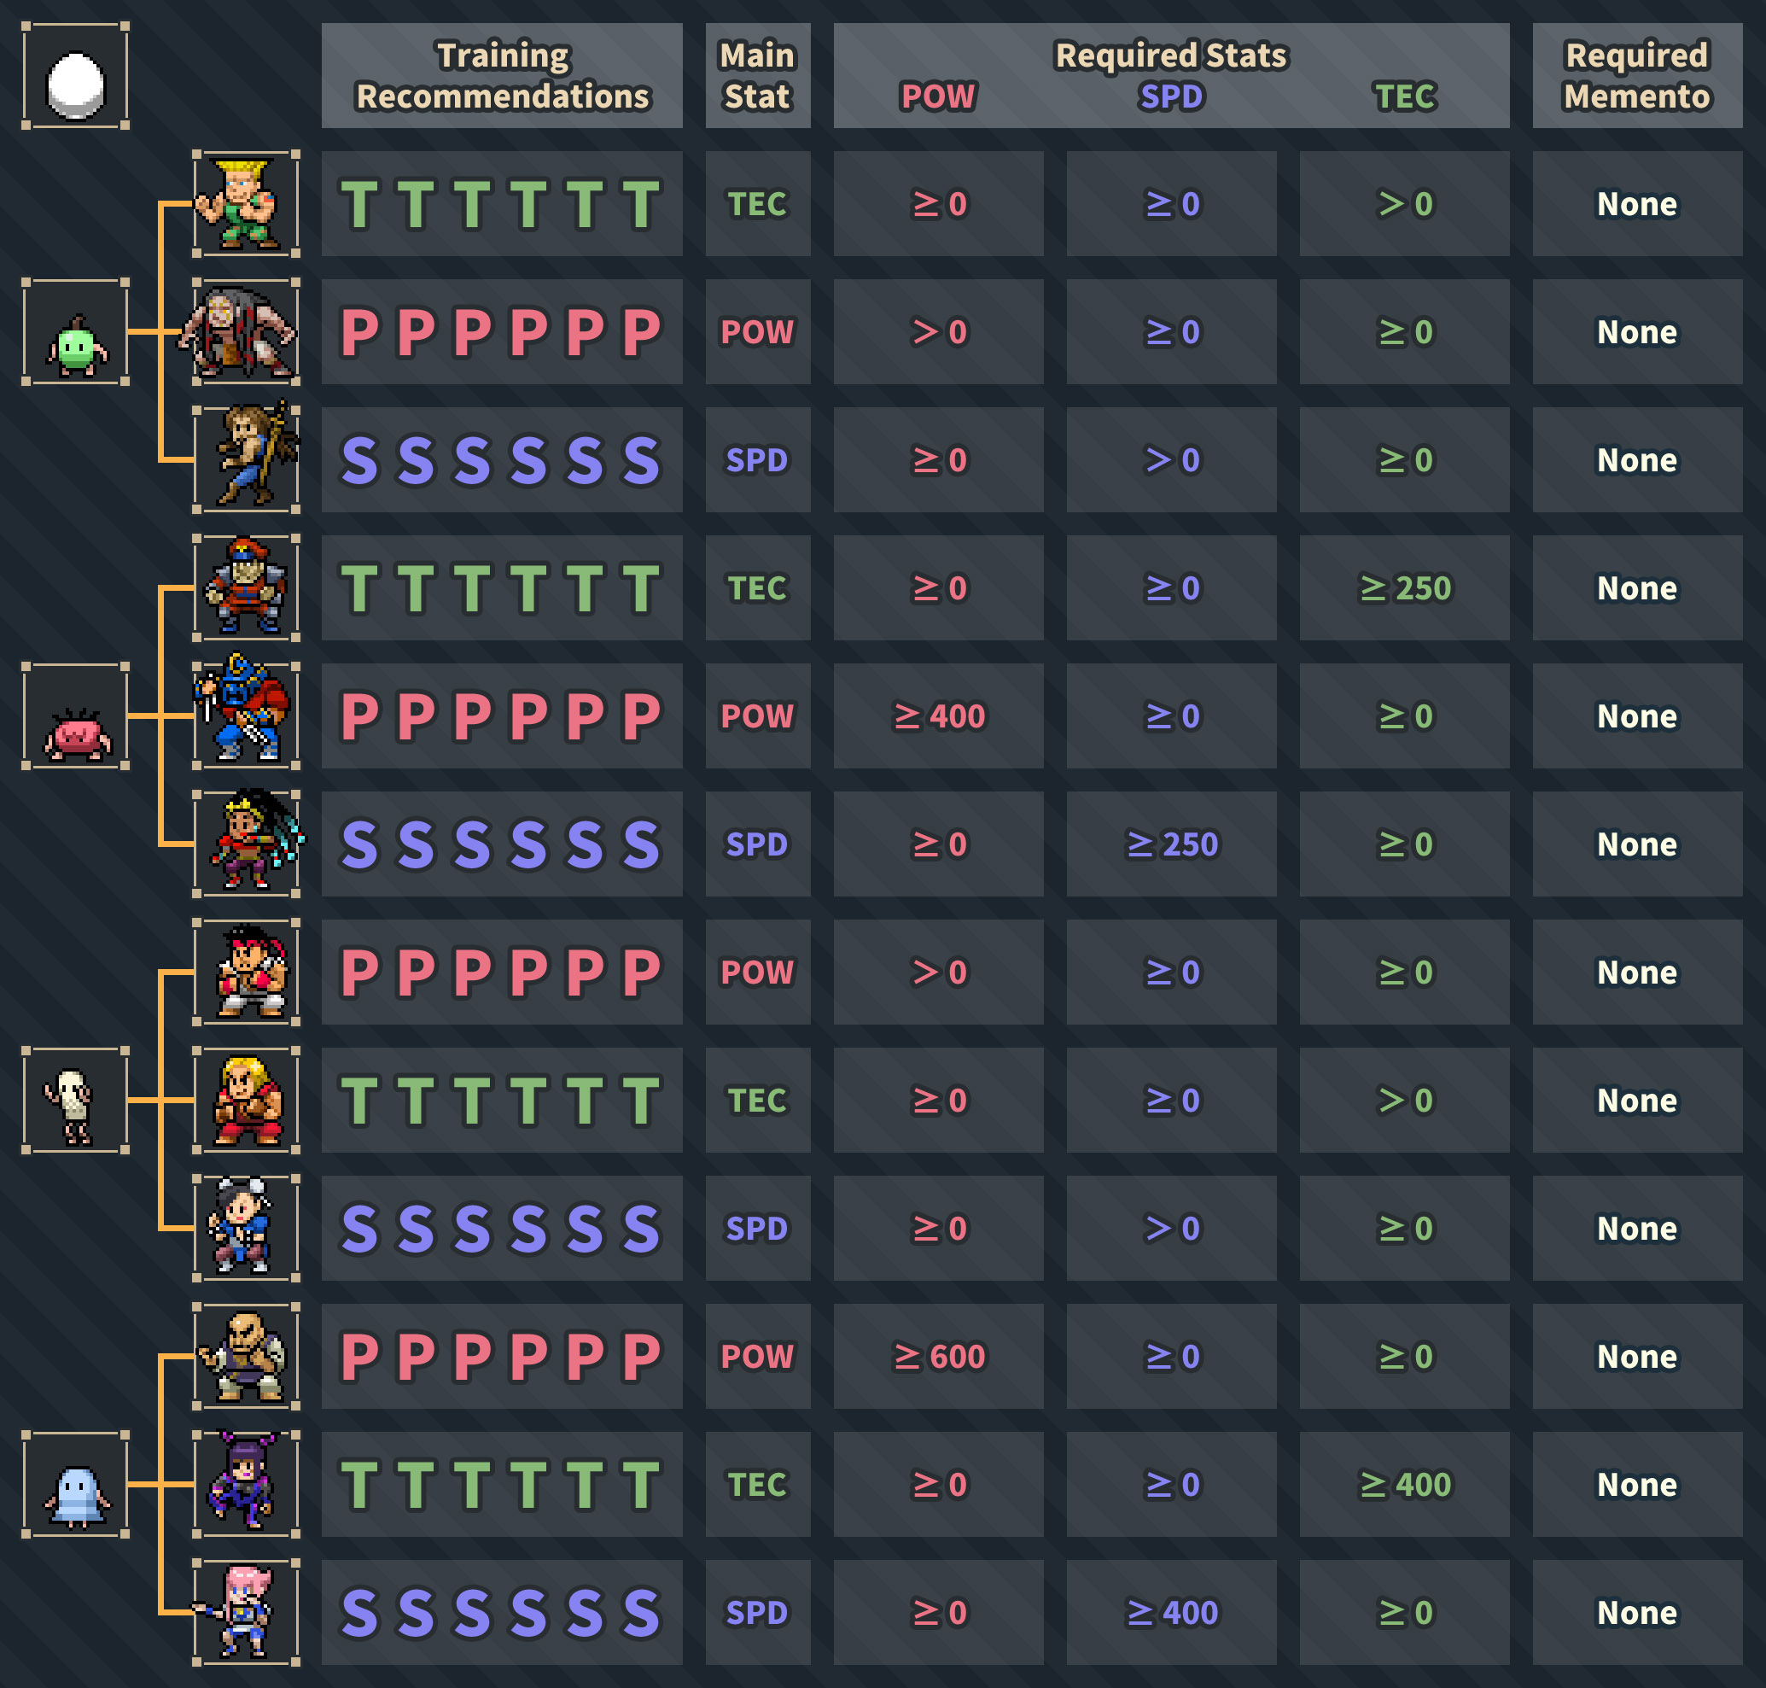Screen dimensions: 1766x1688
Task: Click the "T T T T T T" row for the blond red-gi fighter
Action: [502, 1101]
